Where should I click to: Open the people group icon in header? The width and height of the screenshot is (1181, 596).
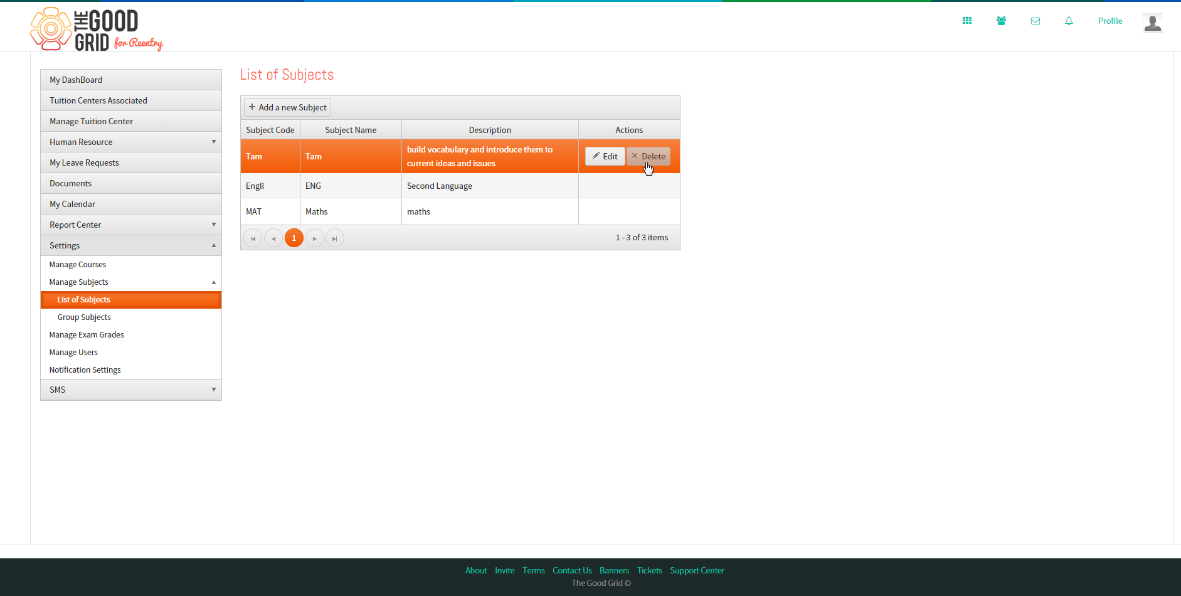click(x=1001, y=21)
